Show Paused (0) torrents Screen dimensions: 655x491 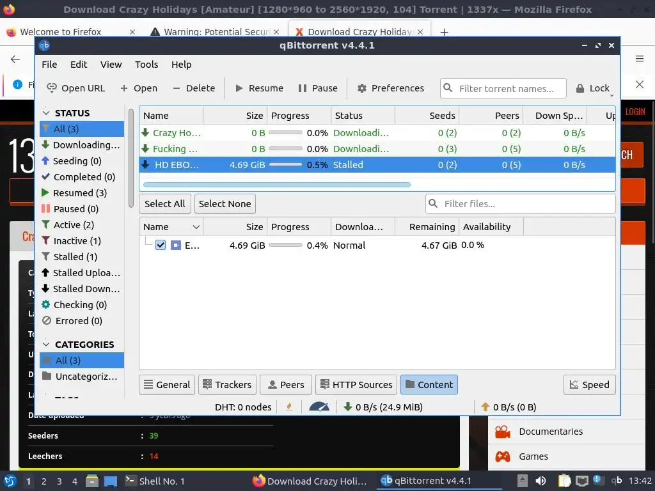coord(82,209)
